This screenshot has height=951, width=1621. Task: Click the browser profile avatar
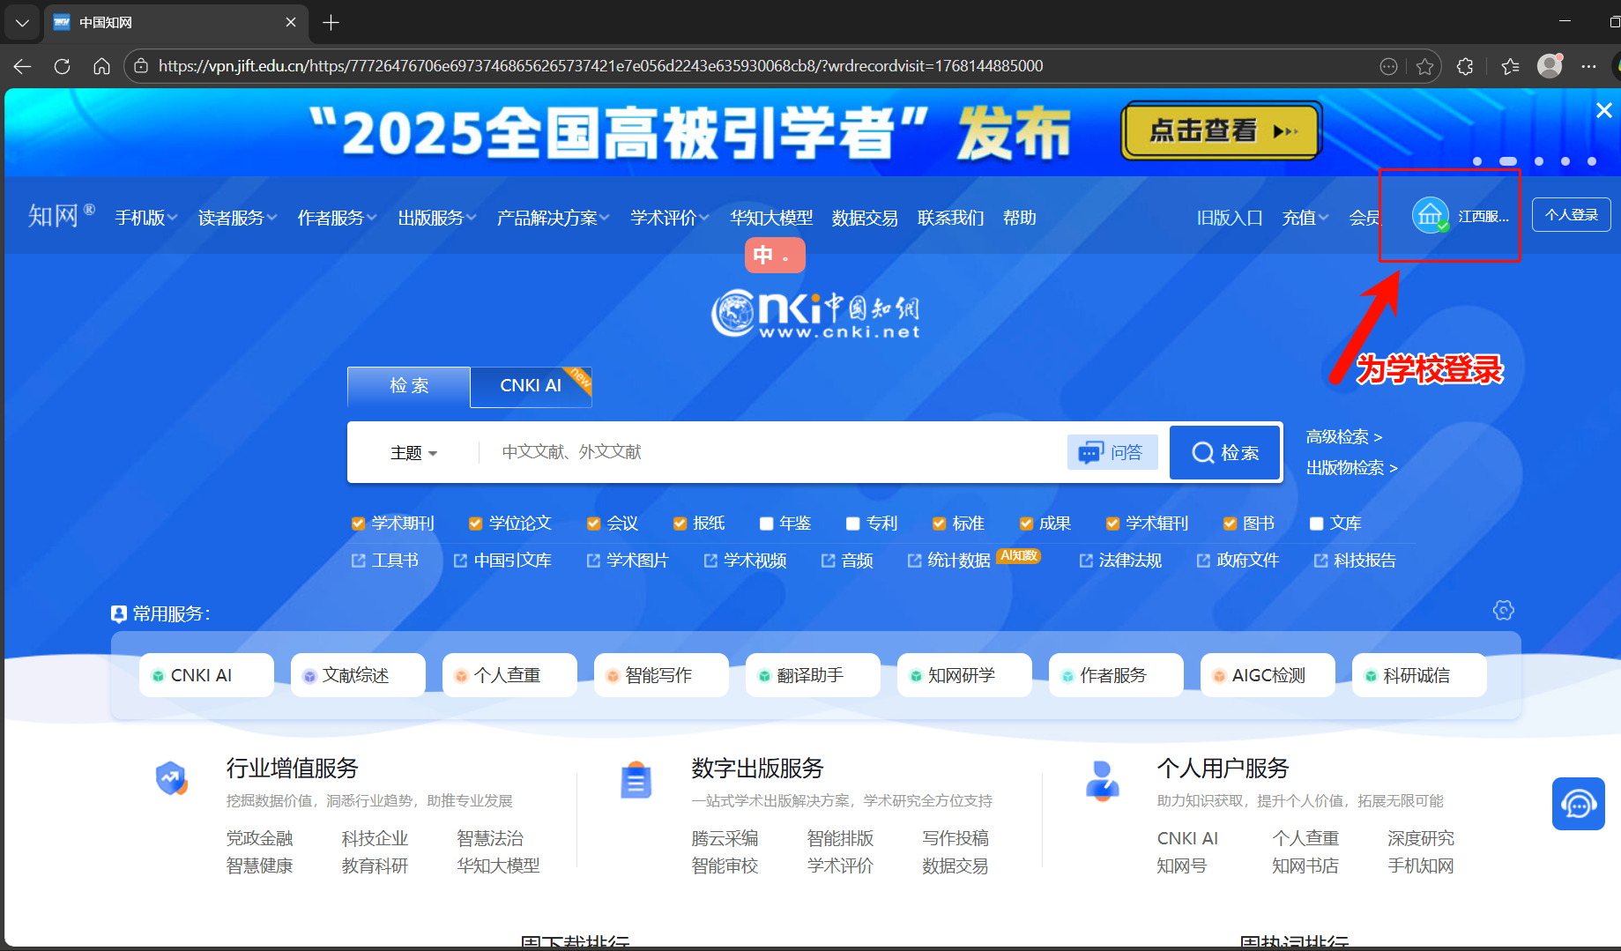coord(1550,65)
